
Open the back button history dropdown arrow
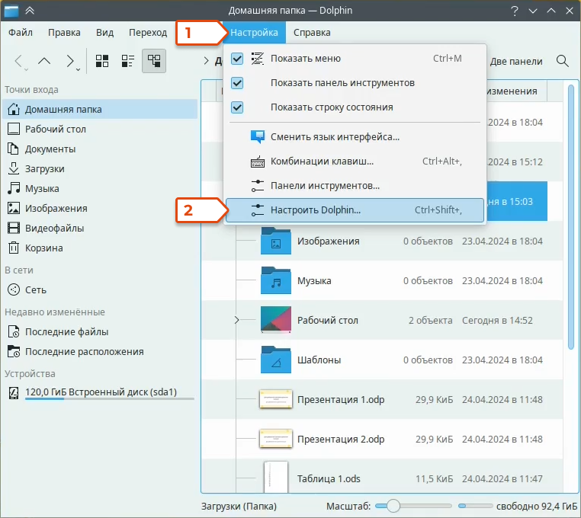click(x=26, y=69)
